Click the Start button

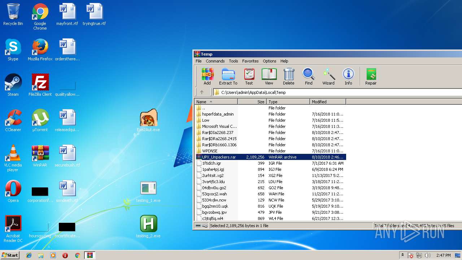pyautogui.click(x=10, y=255)
